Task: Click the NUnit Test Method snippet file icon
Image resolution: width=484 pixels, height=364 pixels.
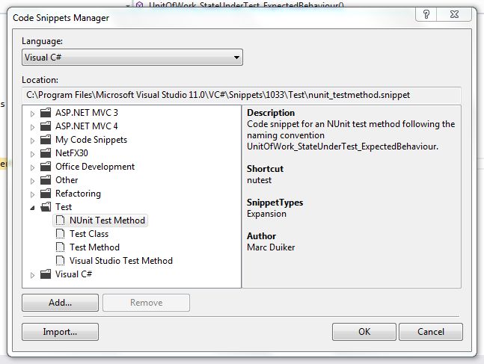Action: pyautogui.click(x=60, y=220)
